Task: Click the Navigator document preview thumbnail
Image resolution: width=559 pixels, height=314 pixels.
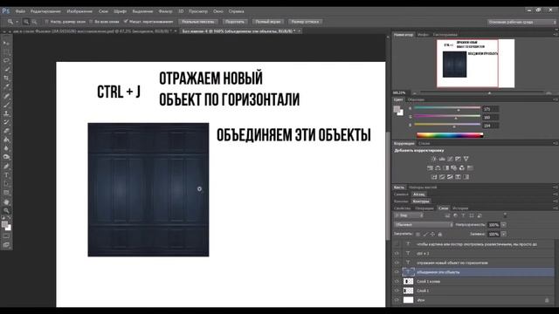Action: click(475, 64)
